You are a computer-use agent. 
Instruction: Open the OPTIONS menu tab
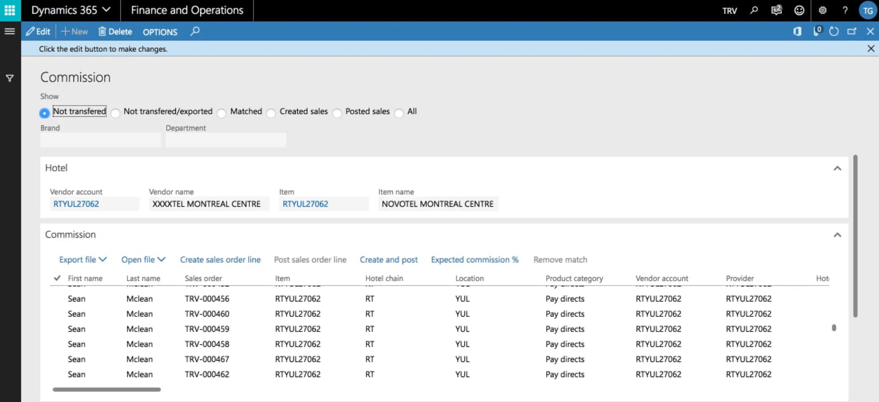click(160, 32)
